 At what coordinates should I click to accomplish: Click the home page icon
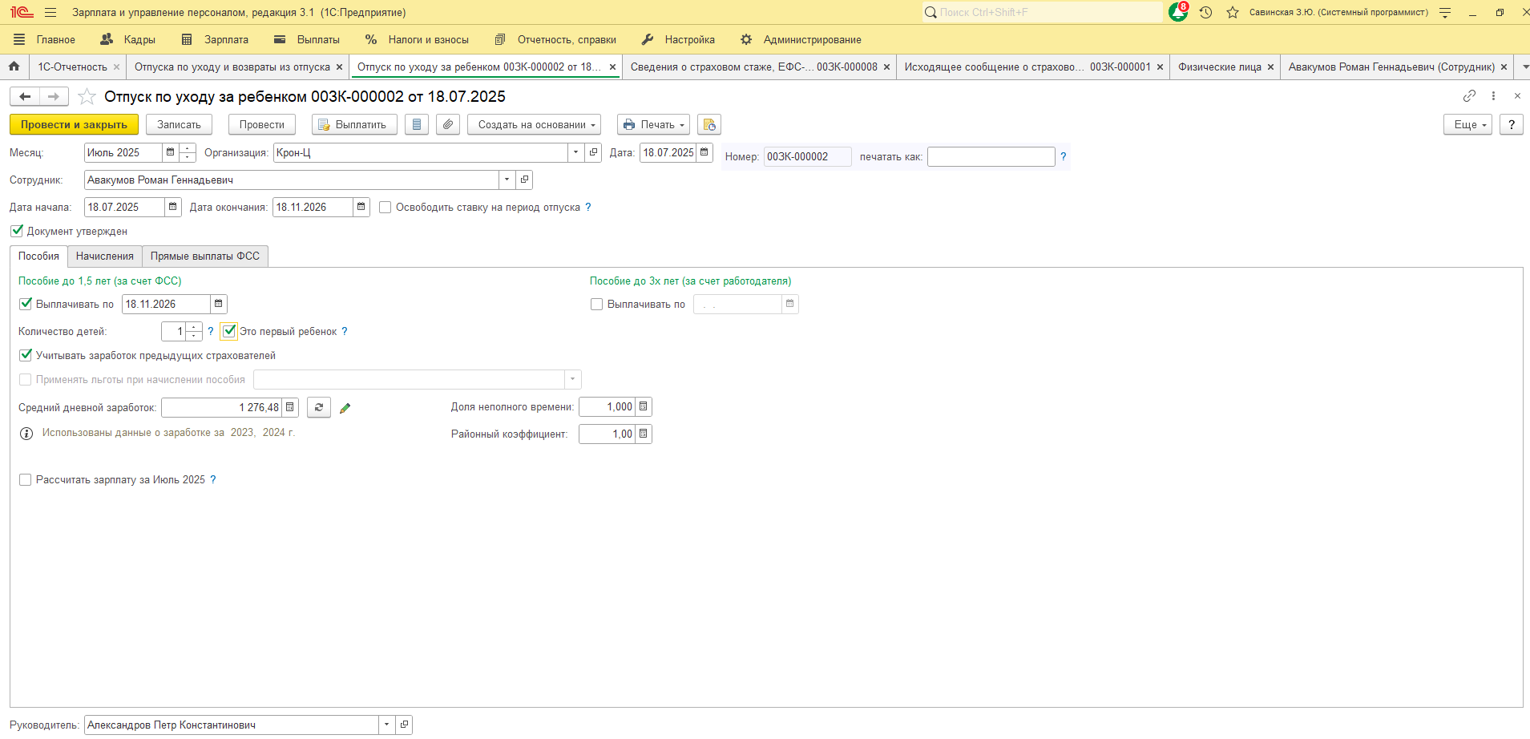pos(14,67)
